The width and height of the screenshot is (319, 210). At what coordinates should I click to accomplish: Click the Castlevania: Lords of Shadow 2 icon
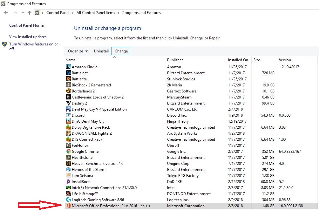click(69, 97)
